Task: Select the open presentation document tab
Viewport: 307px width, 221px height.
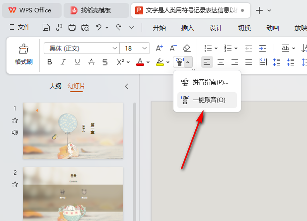Action: [190, 10]
